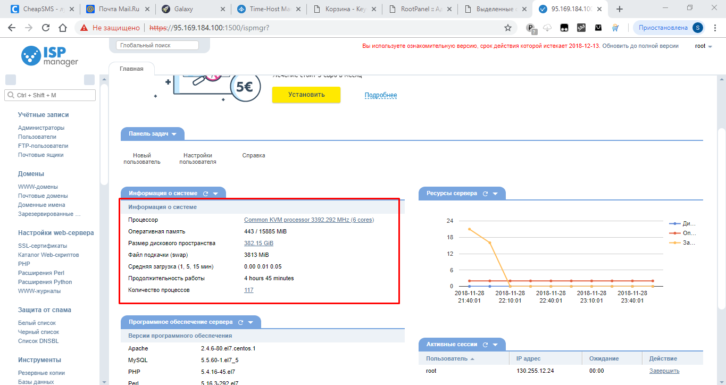Open the shopping cart browser extension
726x385 pixels.
tap(615, 28)
